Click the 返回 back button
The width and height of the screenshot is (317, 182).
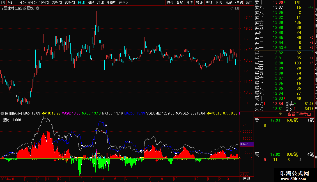tap(249, 3)
